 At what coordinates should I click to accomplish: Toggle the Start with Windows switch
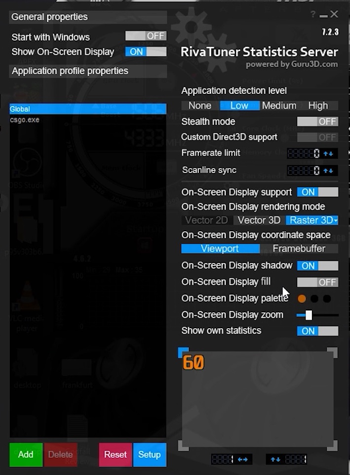pyautogui.click(x=146, y=36)
